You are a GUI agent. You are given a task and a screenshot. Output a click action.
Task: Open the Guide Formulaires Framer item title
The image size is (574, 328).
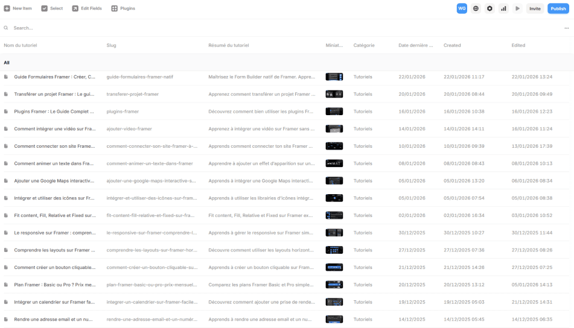pyautogui.click(x=54, y=77)
